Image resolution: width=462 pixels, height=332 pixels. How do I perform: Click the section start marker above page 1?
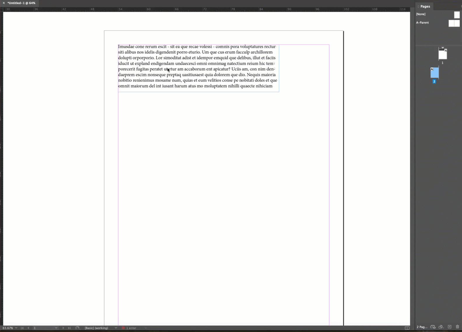click(x=443, y=48)
